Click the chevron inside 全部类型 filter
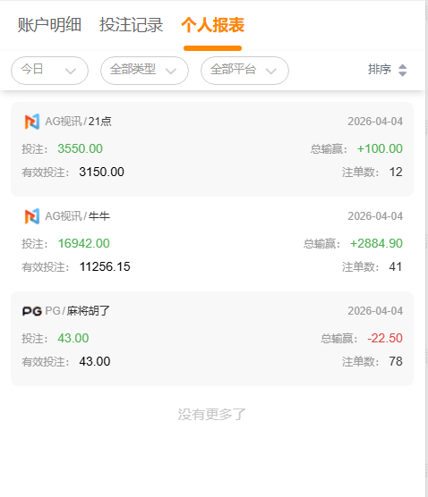Viewport: 428px width, 497px height. pyautogui.click(x=171, y=71)
